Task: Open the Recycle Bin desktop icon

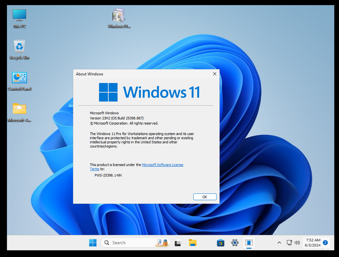Action: coord(19,50)
